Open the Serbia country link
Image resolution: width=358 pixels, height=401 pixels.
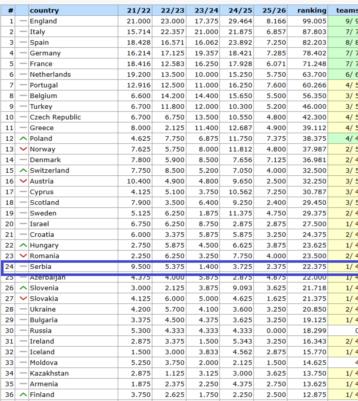coord(40,267)
